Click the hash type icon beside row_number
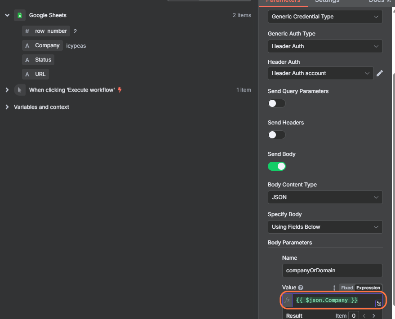 click(x=27, y=31)
